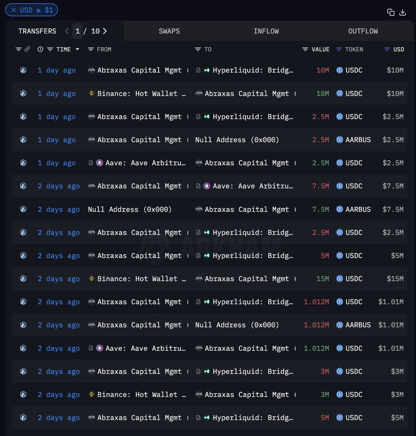Click contract document icon beside Aave, 7.5M row
This screenshot has height=436, width=416.
coord(198,186)
